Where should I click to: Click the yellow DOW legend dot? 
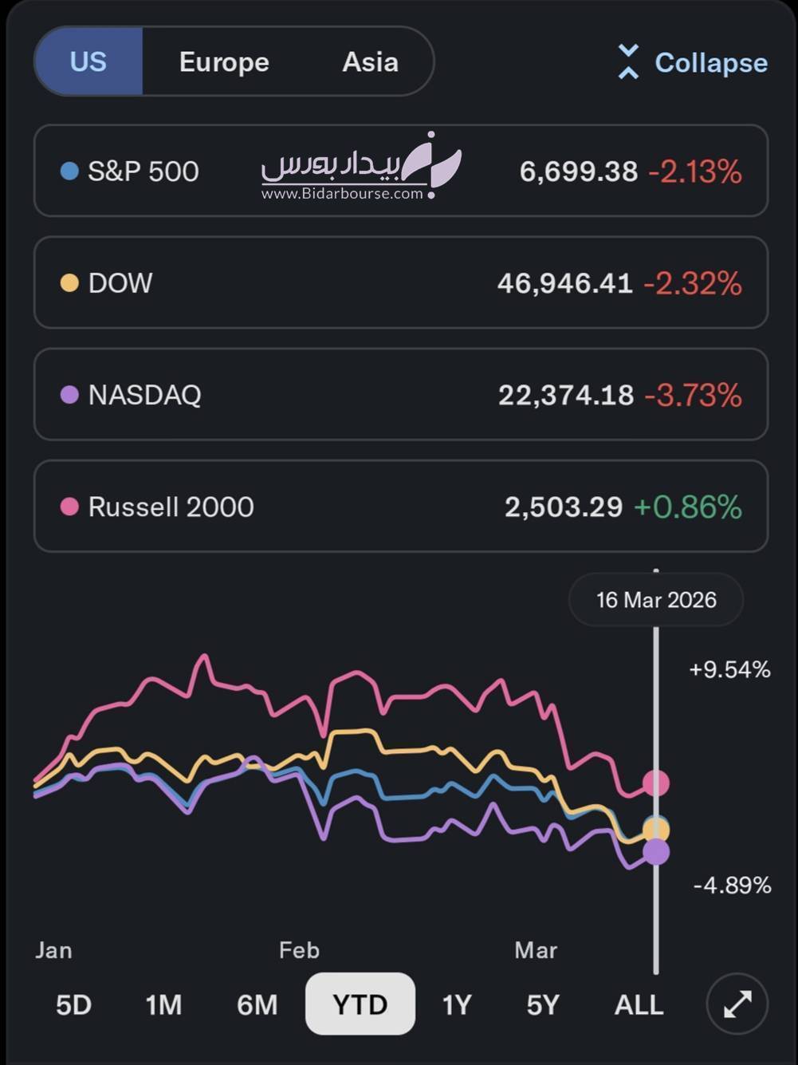click(x=69, y=282)
